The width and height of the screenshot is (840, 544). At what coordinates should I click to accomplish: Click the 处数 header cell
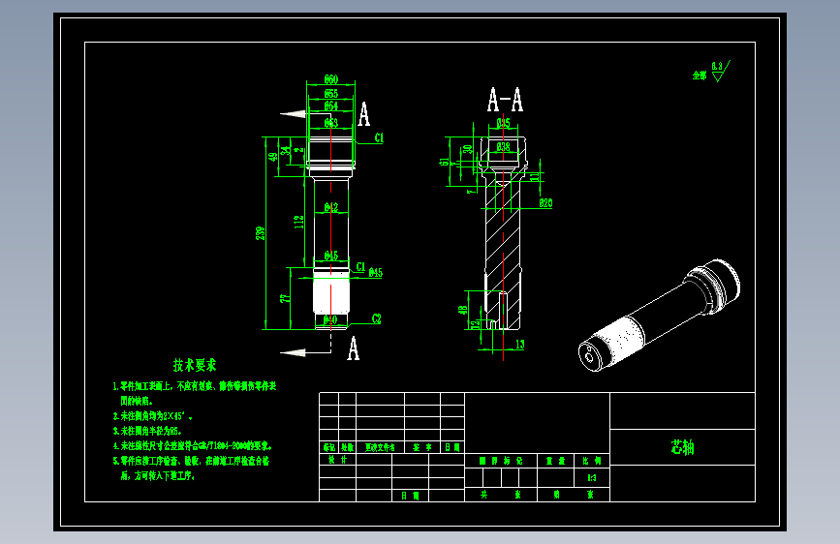point(347,447)
